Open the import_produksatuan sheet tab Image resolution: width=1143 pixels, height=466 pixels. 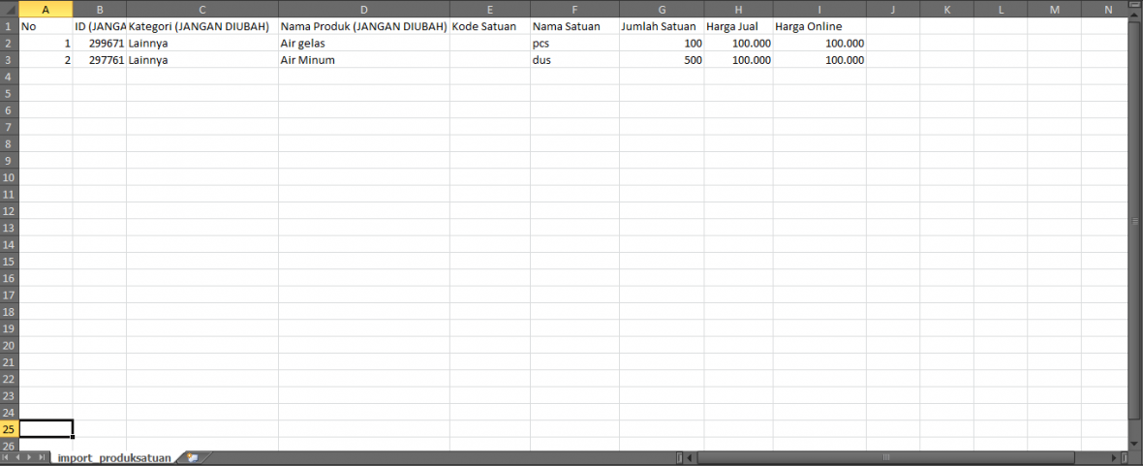point(114,457)
